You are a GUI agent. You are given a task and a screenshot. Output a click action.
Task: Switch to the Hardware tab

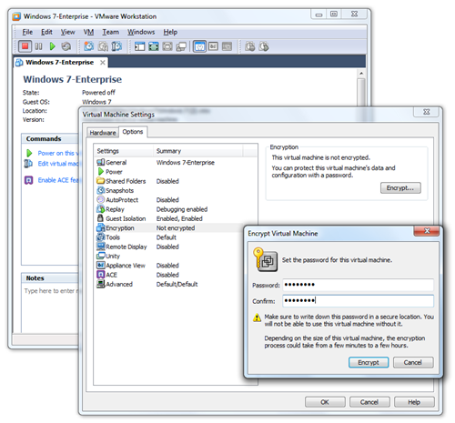pos(103,133)
